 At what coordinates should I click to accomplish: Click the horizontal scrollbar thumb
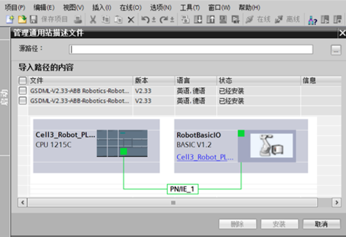pos(172,203)
